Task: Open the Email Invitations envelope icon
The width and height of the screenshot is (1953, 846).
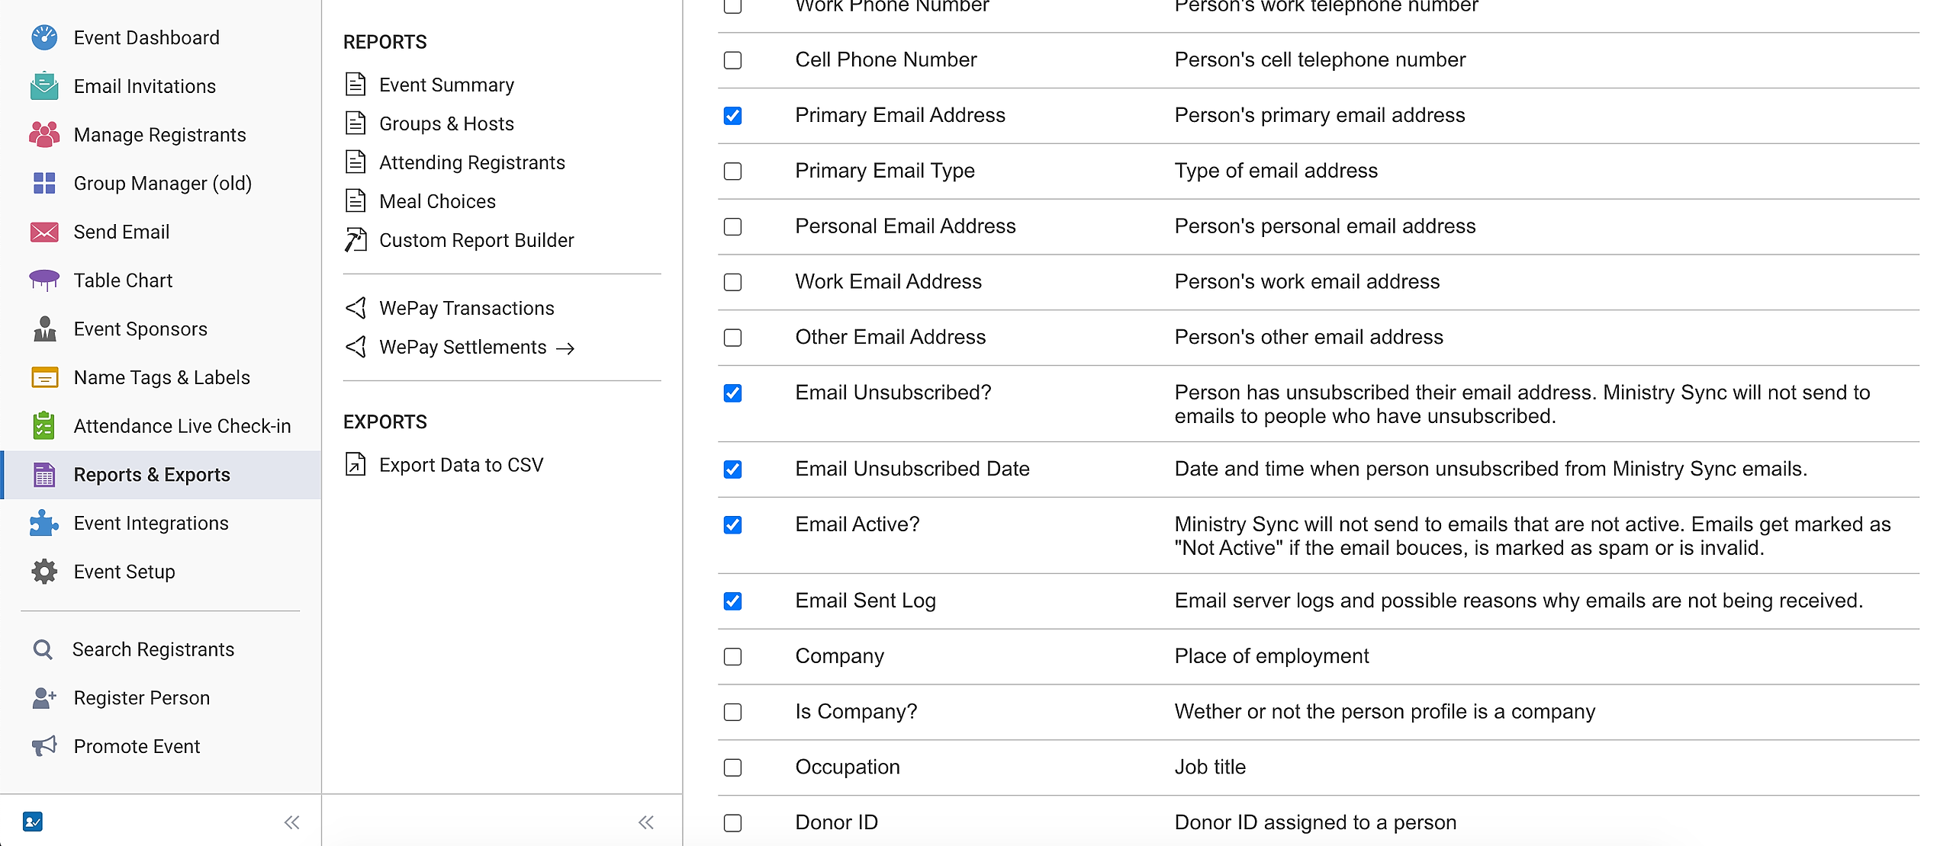Action: [x=44, y=86]
